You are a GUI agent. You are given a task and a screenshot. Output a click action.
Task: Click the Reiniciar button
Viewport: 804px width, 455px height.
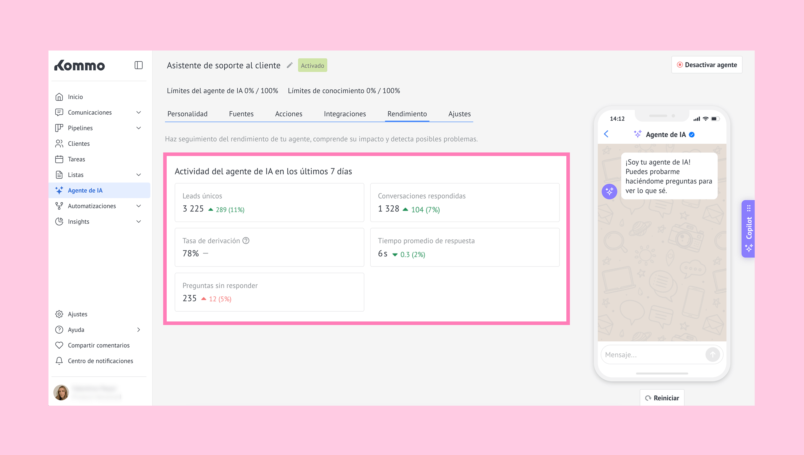662,398
